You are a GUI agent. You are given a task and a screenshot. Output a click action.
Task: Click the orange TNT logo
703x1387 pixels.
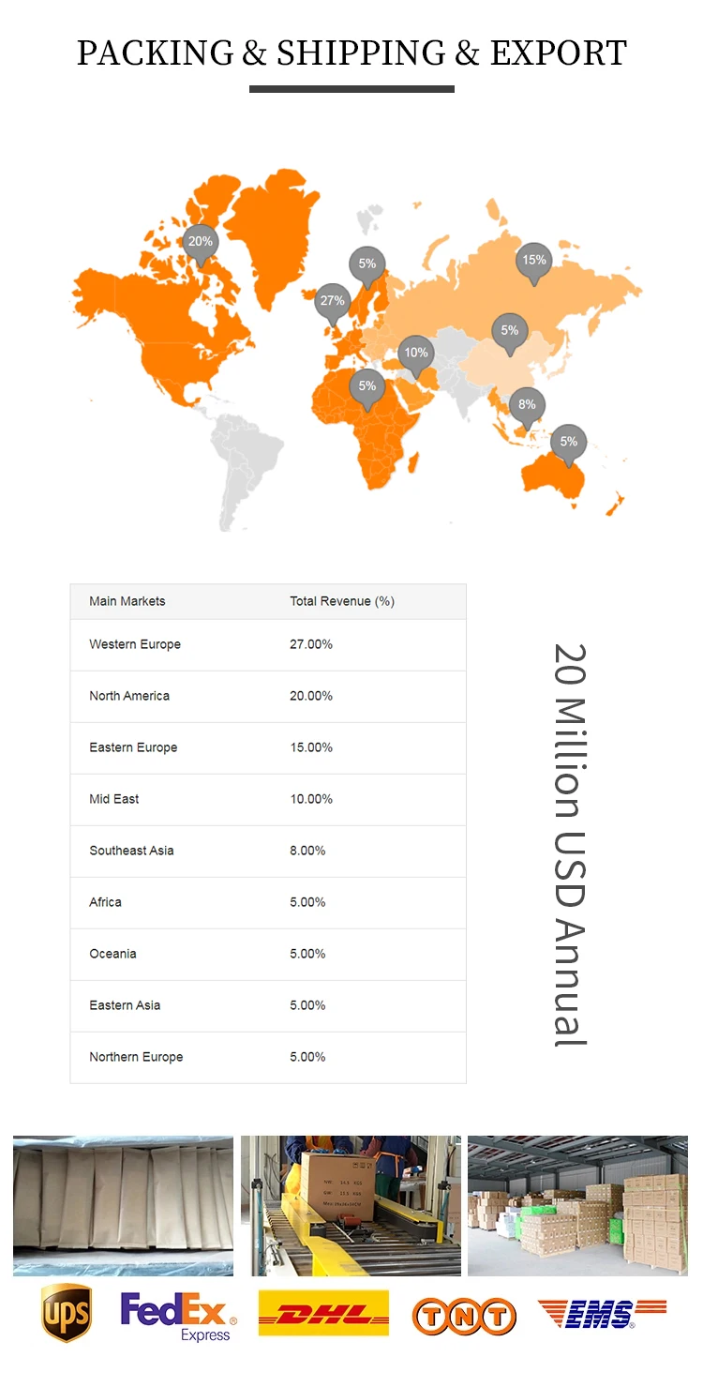(x=464, y=1316)
